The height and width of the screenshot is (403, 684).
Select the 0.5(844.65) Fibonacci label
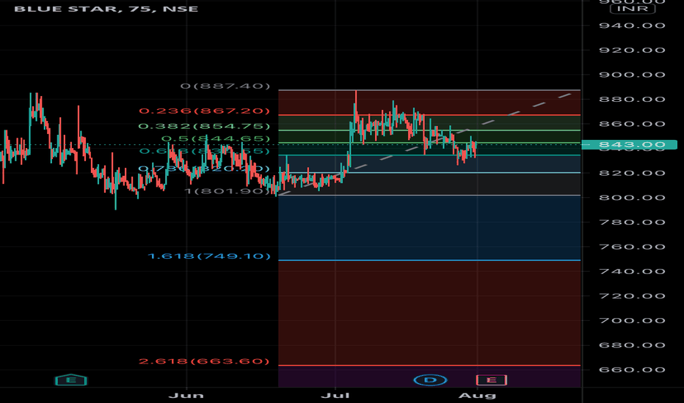216,139
